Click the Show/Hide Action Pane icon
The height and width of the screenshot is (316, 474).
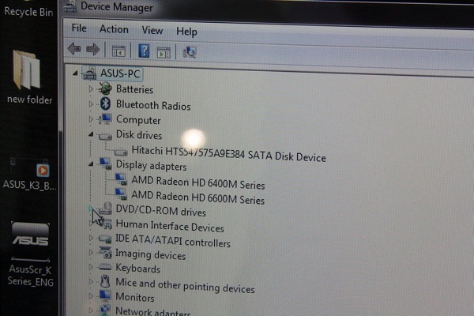pos(164,53)
